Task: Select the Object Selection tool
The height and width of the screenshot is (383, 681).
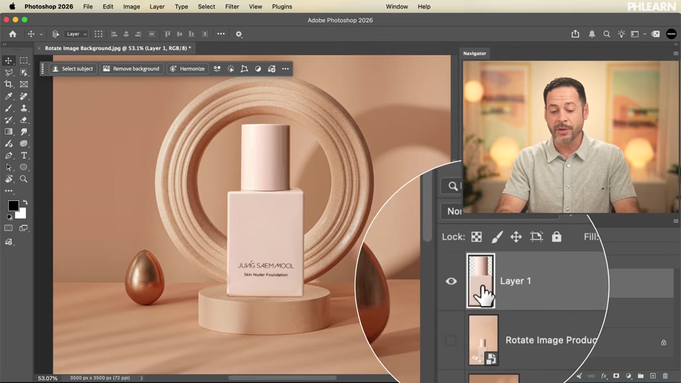Action: click(24, 73)
